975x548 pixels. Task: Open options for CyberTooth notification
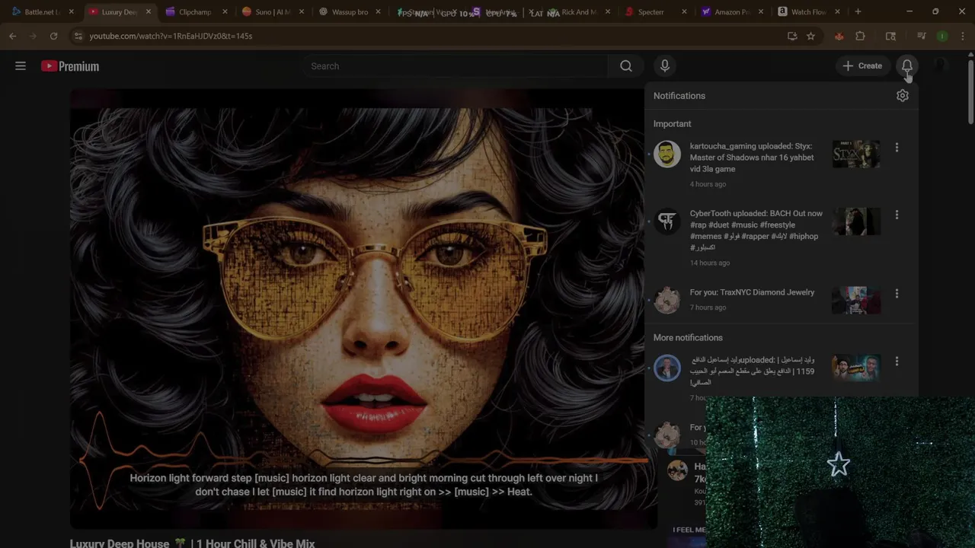click(897, 215)
